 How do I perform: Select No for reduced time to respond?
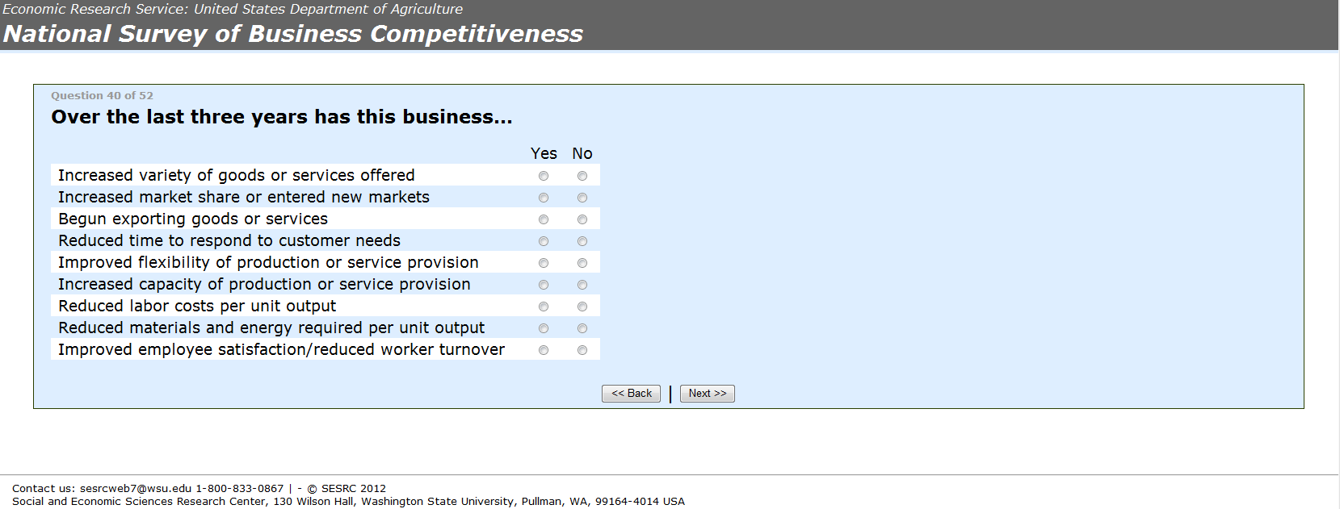[x=582, y=241]
